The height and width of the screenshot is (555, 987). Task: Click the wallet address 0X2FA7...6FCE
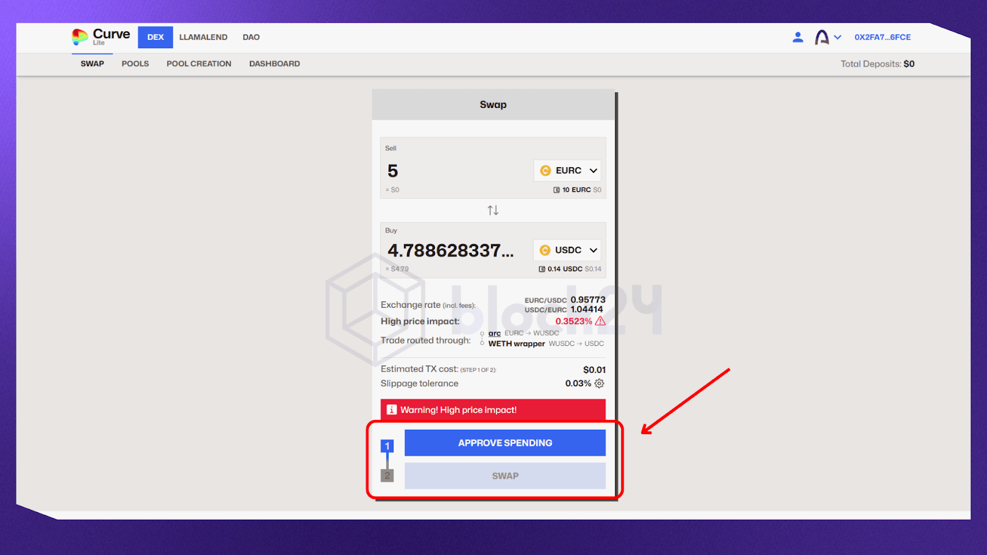[x=882, y=37]
